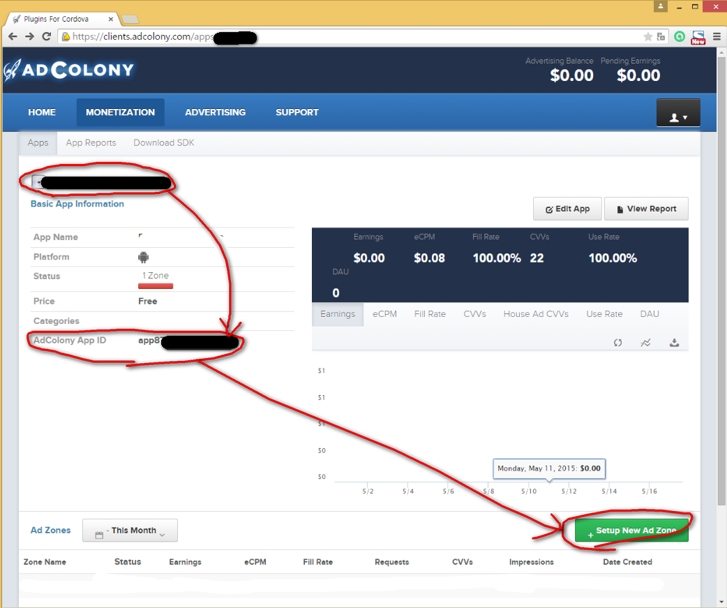Select the Plugins For Cordova browser tab

[x=61, y=19]
